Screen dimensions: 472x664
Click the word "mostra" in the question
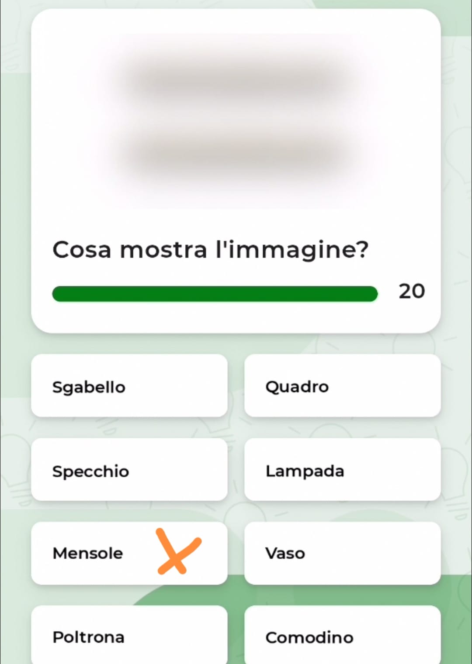(x=163, y=250)
